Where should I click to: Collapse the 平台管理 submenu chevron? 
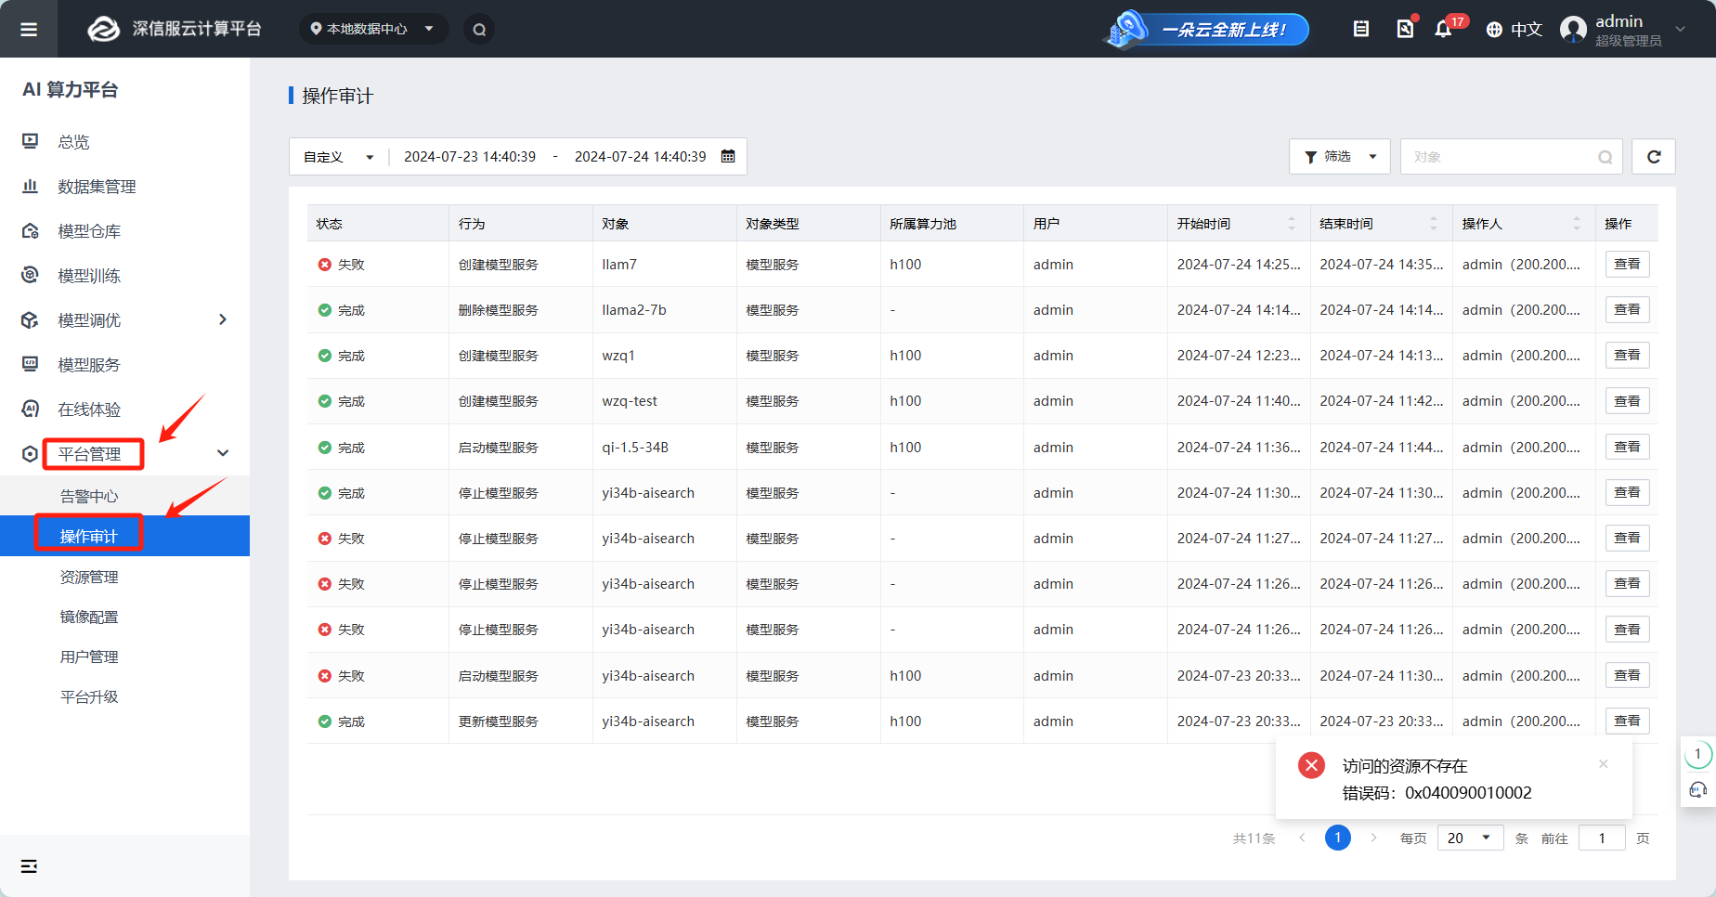coord(223,453)
